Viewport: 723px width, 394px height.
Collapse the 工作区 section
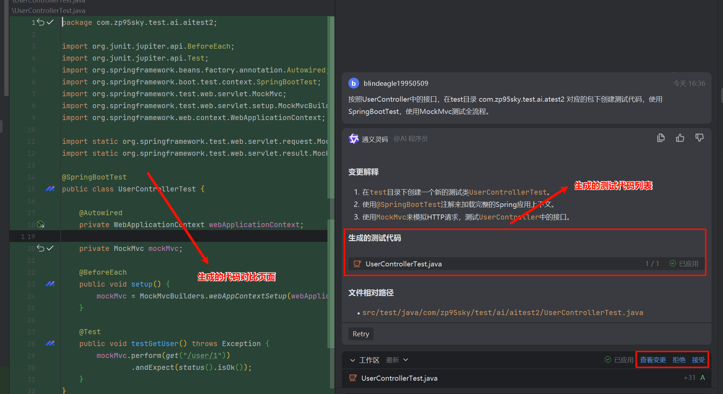[352, 360]
